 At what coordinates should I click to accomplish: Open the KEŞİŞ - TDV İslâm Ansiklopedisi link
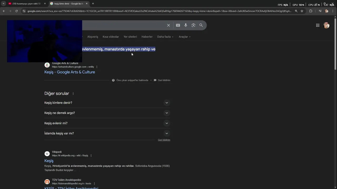(71, 188)
